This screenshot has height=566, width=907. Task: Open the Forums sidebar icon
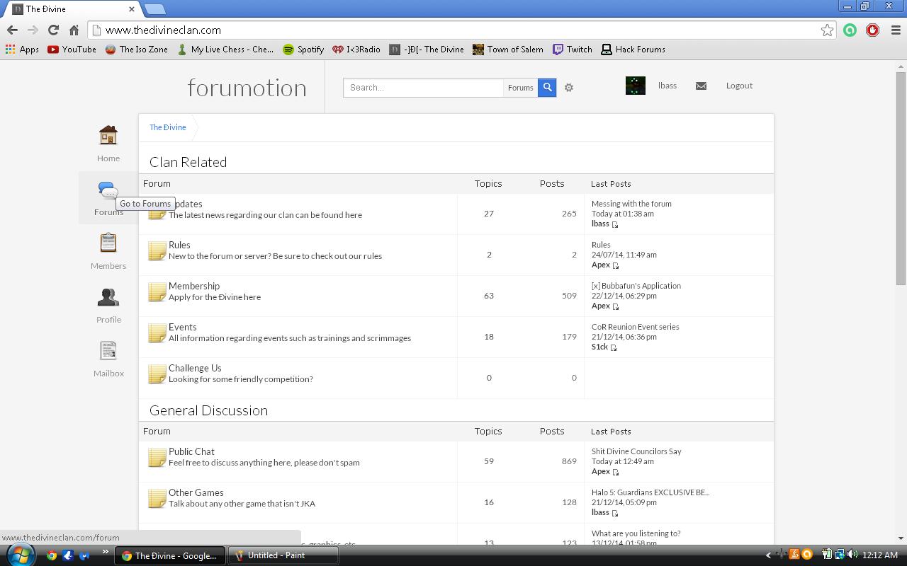(108, 190)
